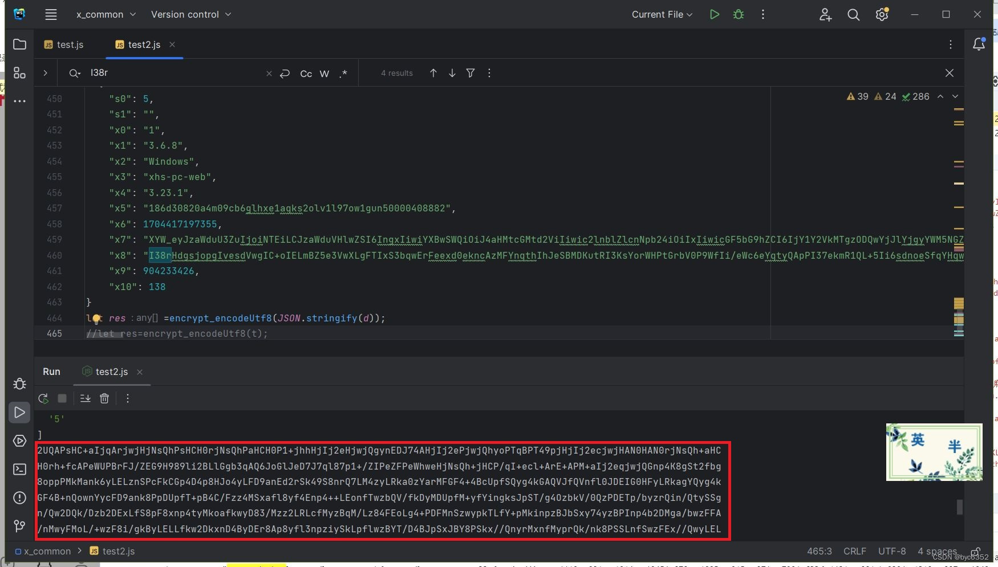Click 465:3 to open go-to-line
This screenshot has height=567, width=998.
click(820, 551)
